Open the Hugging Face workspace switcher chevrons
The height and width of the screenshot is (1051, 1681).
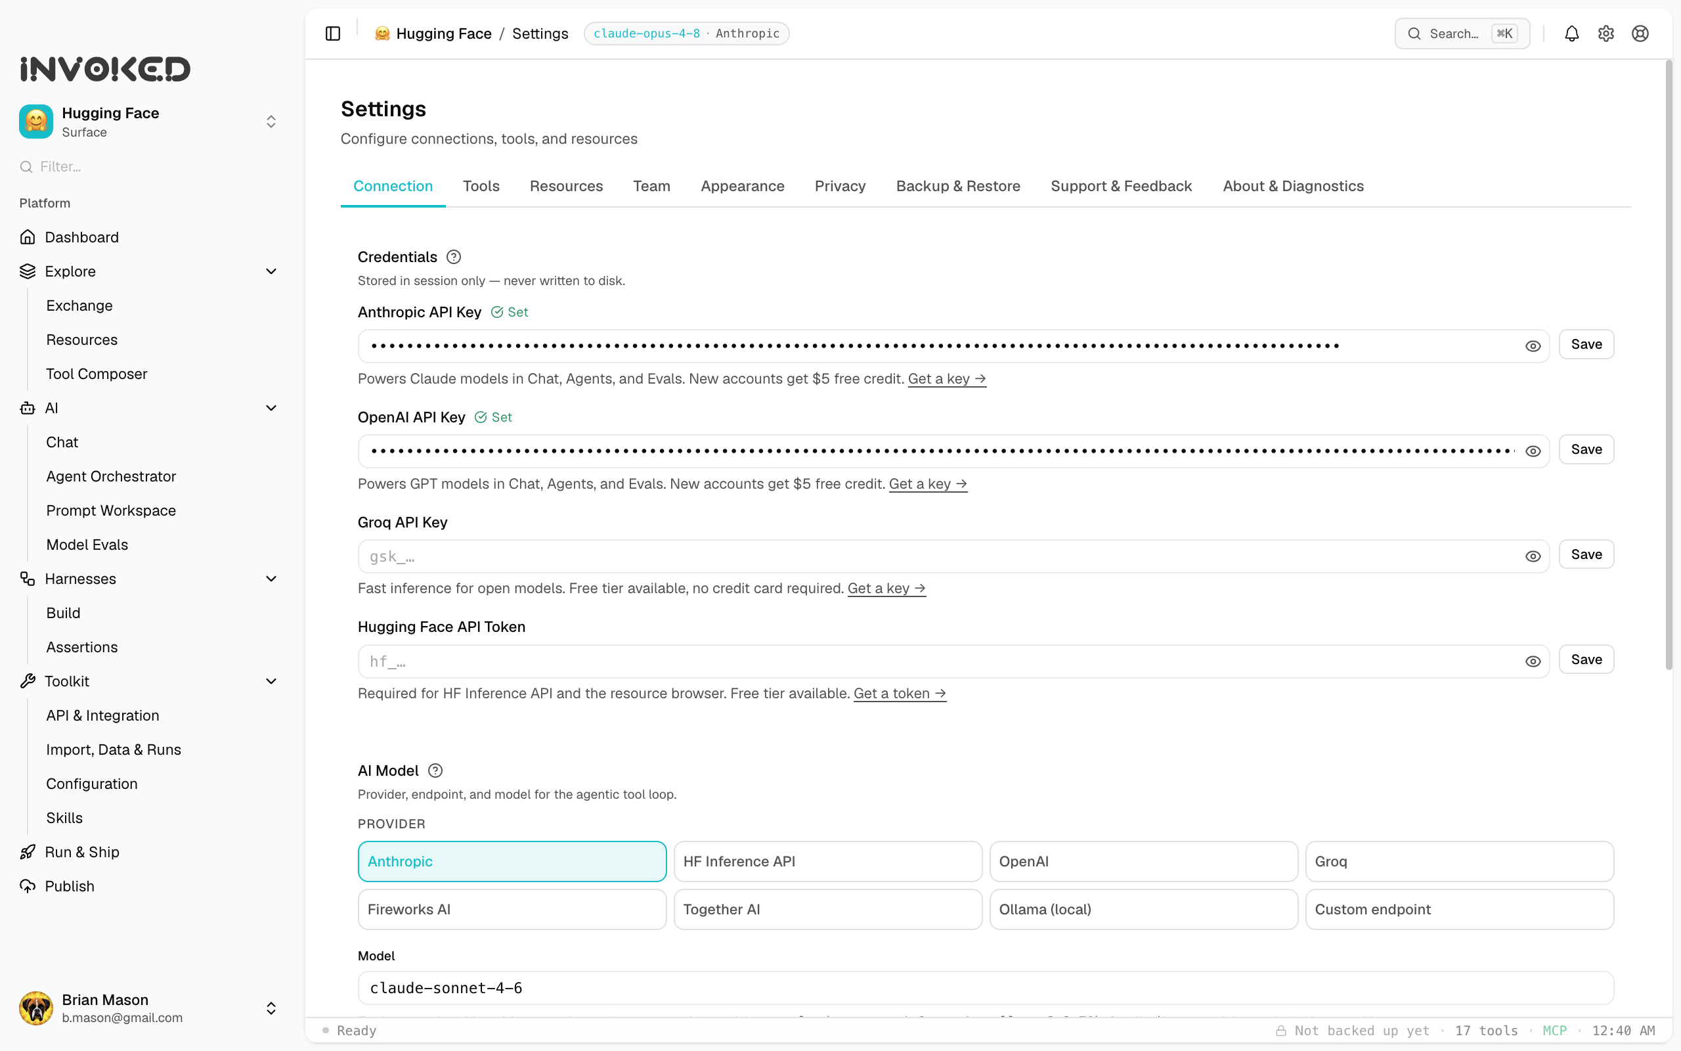tap(271, 122)
